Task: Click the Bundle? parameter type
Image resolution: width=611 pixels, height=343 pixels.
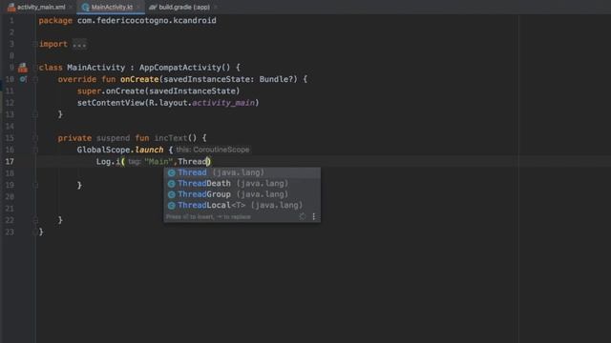Action: pyautogui.click(x=276, y=79)
